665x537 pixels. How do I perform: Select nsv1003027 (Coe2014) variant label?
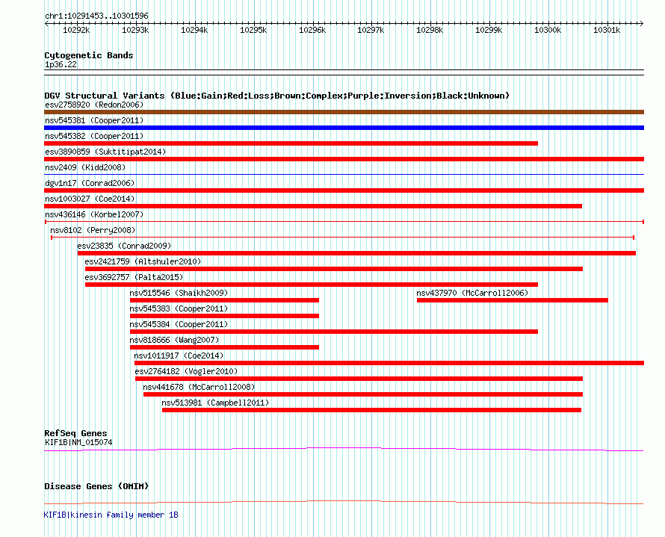90,199
